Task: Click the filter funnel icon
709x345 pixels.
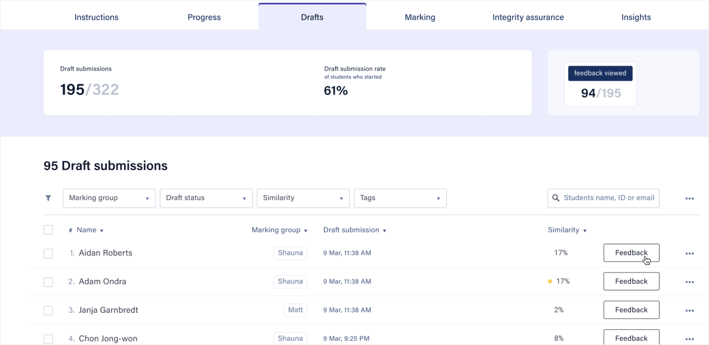Action: (x=48, y=198)
